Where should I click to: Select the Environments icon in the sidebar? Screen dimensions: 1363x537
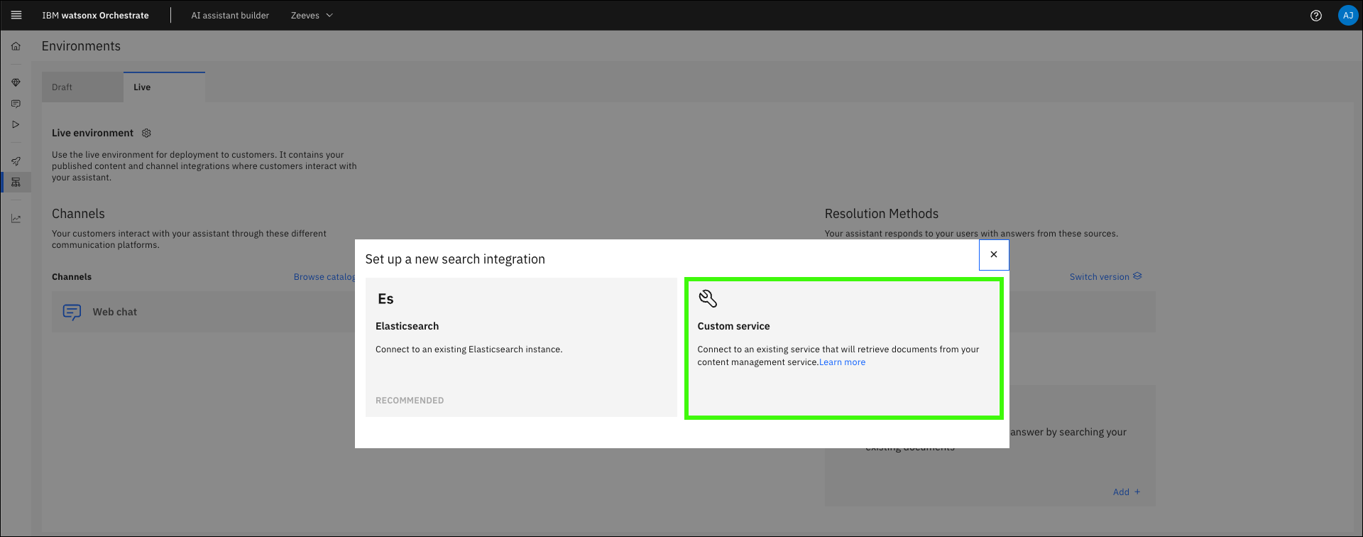pos(16,183)
